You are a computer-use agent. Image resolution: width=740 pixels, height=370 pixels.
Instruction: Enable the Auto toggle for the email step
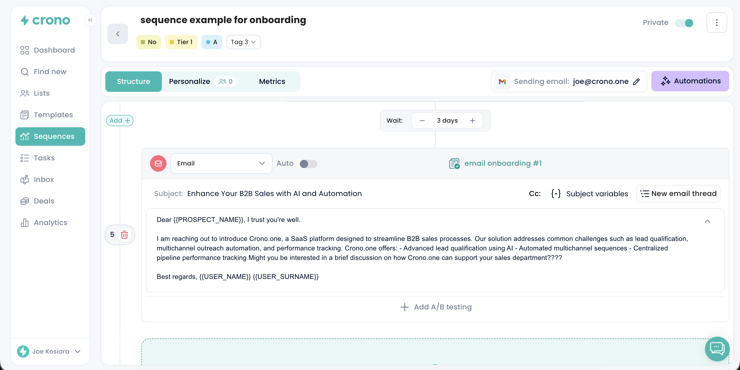308,163
